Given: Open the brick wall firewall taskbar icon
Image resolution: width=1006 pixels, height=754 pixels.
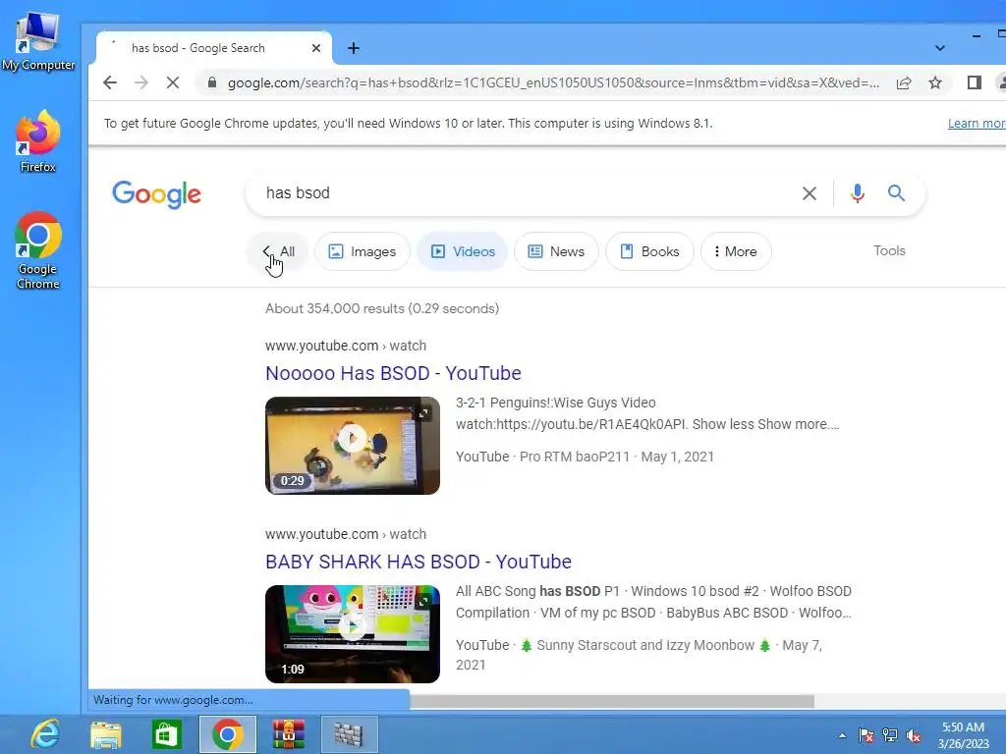Looking at the screenshot, I should pos(349,734).
